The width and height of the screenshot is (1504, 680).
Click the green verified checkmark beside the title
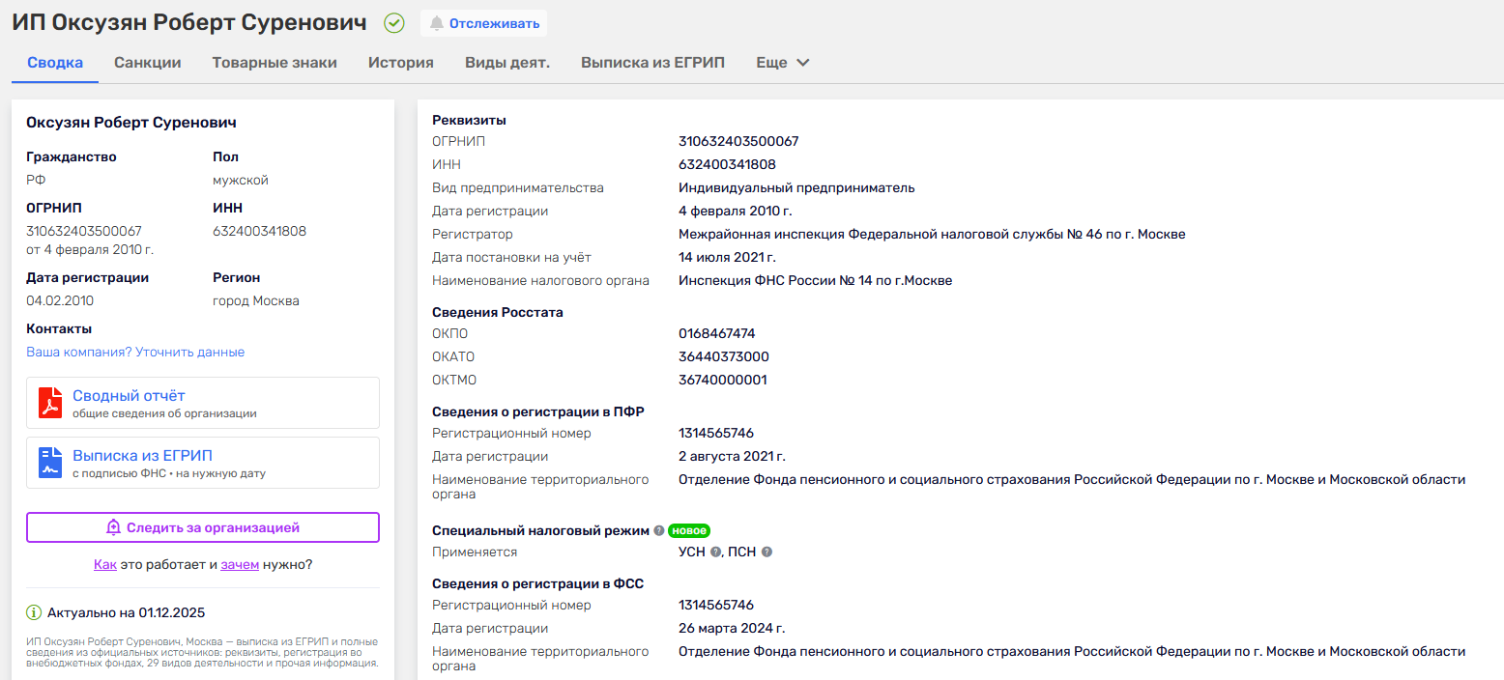pos(394,22)
